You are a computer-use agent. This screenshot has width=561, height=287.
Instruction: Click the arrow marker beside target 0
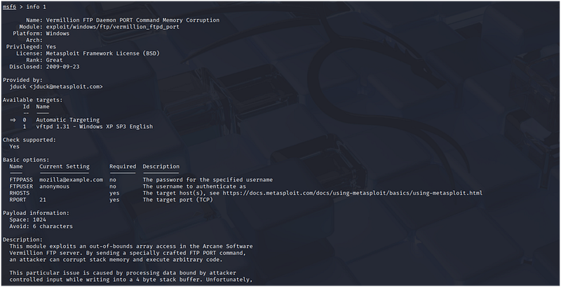click(13, 120)
